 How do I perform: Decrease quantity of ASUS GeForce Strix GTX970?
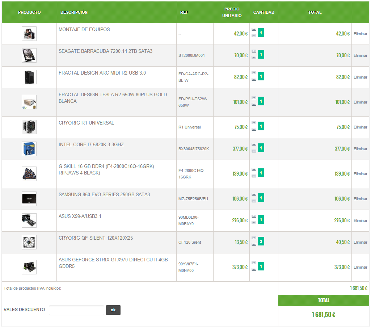point(254,270)
